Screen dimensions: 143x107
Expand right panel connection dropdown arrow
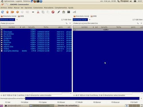click(90, 20)
